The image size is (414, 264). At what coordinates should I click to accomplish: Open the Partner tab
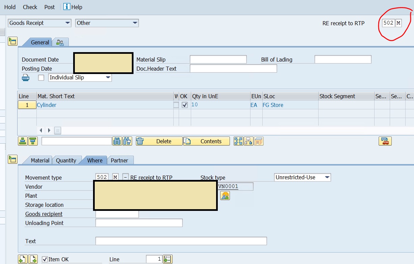tap(119, 160)
